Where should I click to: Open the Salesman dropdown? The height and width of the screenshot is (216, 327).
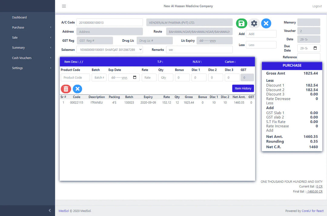tap(110, 49)
